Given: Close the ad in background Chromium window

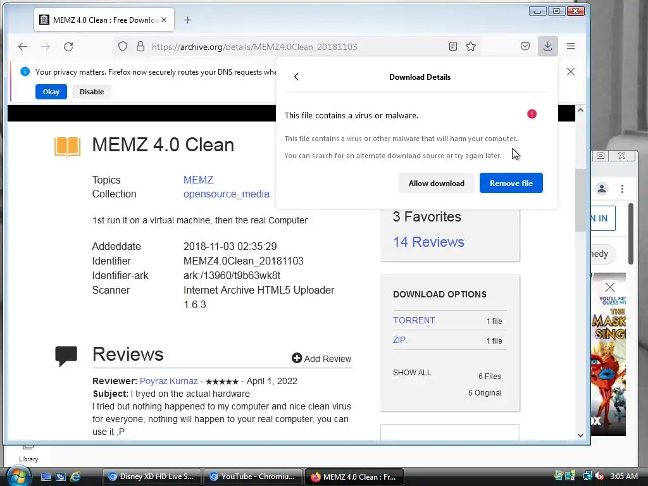Looking at the screenshot, I should 609,287.
